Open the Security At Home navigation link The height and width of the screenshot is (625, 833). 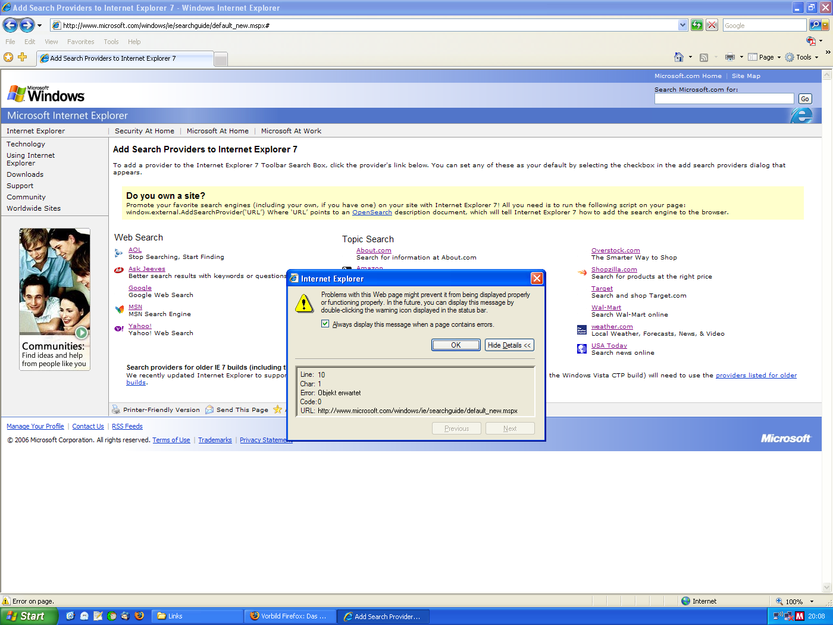(145, 131)
